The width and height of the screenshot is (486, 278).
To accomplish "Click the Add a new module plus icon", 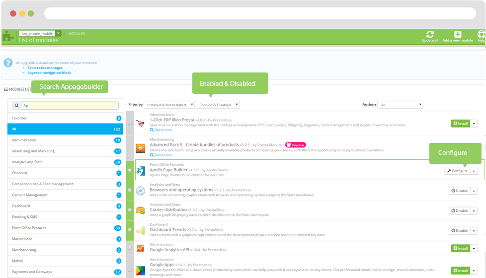I will 458,34.
